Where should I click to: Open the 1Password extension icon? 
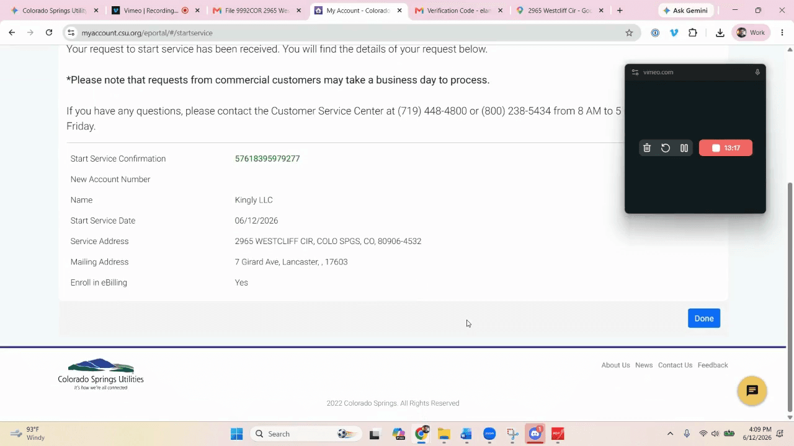click(x=655, y=33)
